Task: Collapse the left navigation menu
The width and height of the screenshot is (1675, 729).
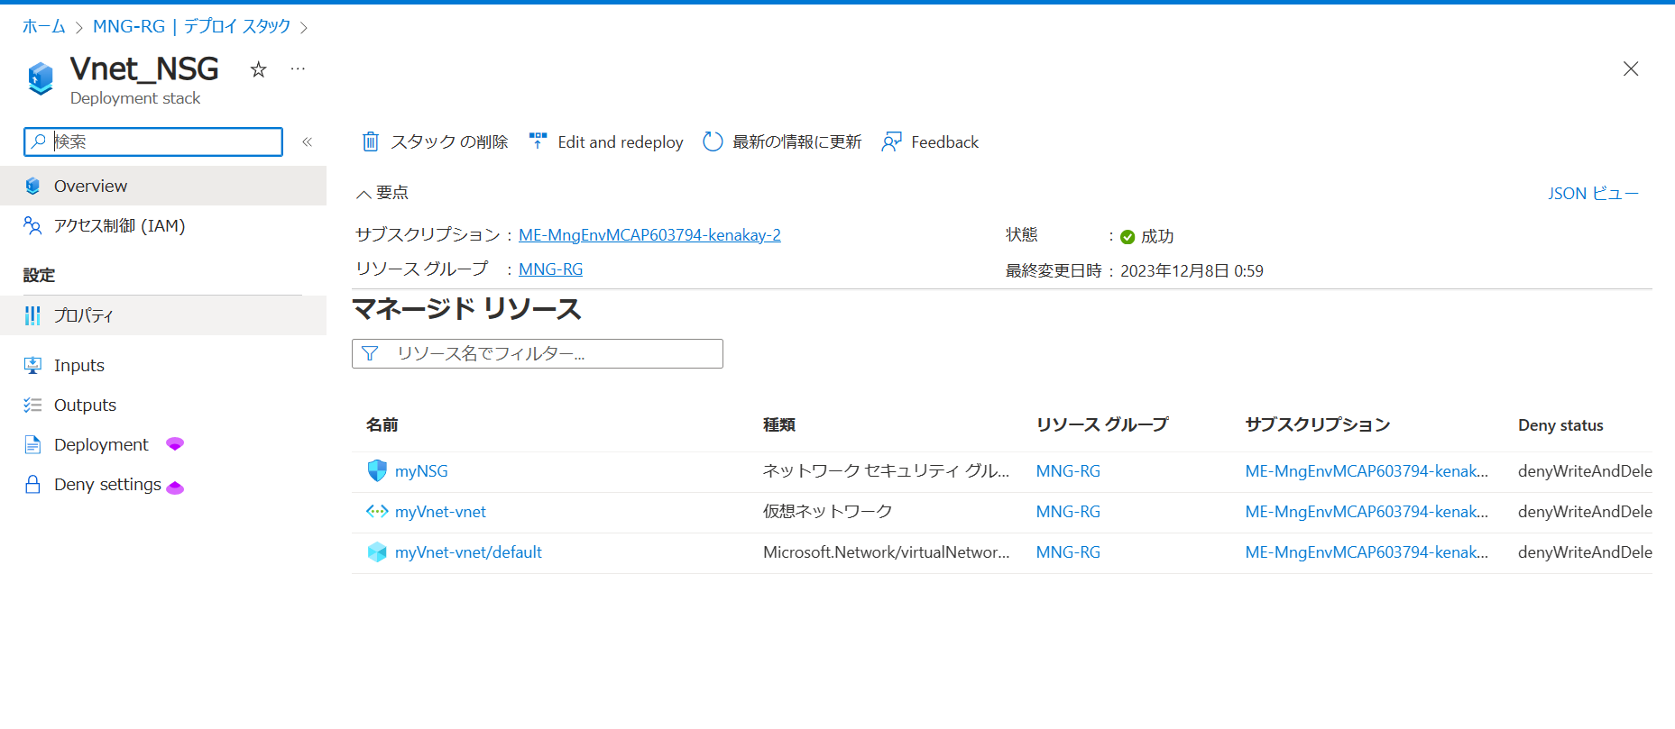Action: pos(308,141)
